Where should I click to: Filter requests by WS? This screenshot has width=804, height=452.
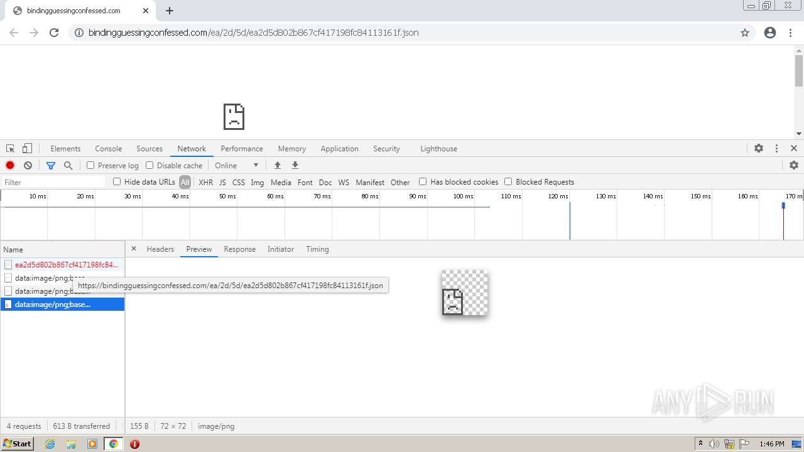tap(344, 182)
